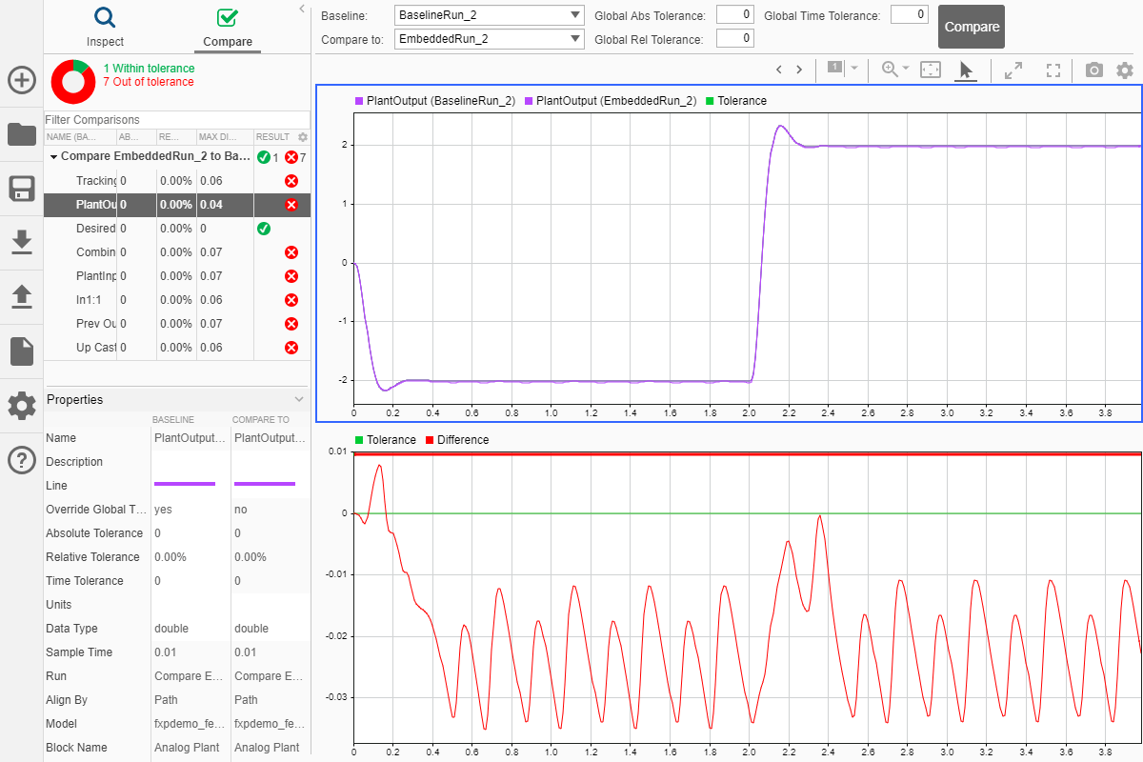This screenshot has height=762, width=1143.
Task: Open the folder icon in the sidebar
Action: tap(21, 134)
